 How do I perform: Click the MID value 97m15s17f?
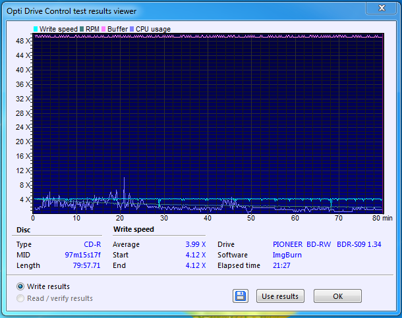tap(83, 255)
